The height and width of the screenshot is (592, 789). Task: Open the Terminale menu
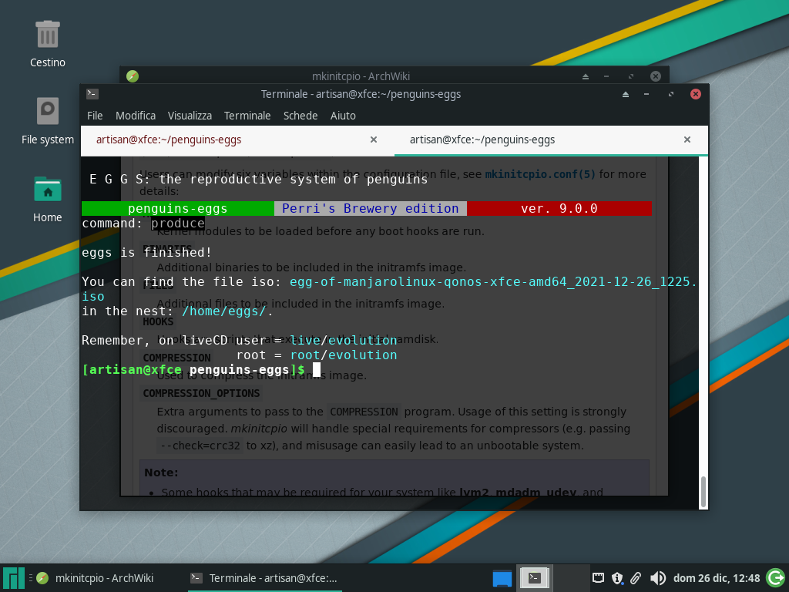(247, 116)
